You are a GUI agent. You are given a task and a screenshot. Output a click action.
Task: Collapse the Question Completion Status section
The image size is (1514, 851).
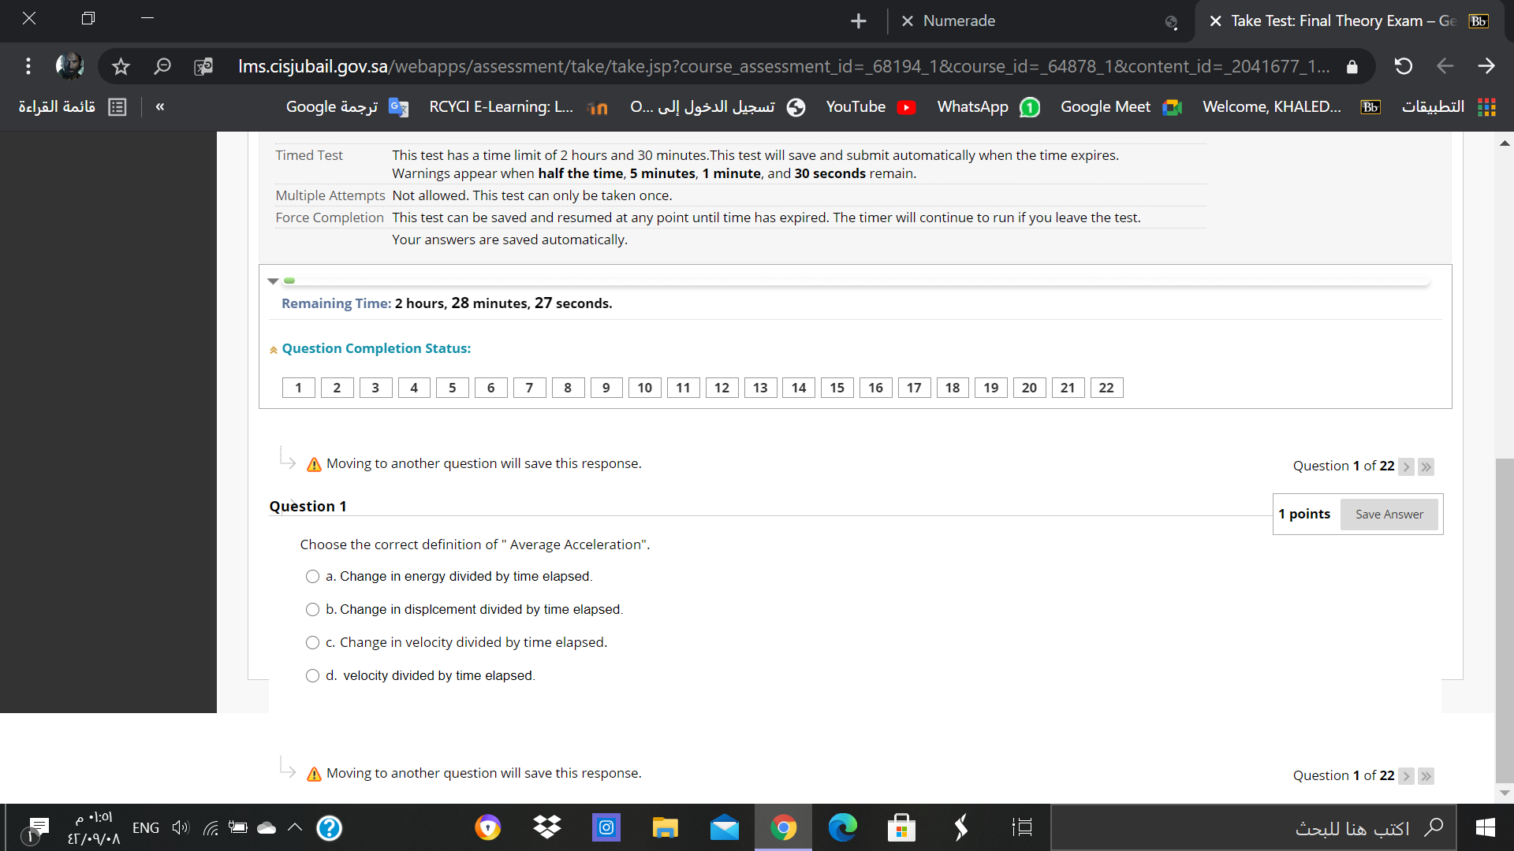pos(273,349)
